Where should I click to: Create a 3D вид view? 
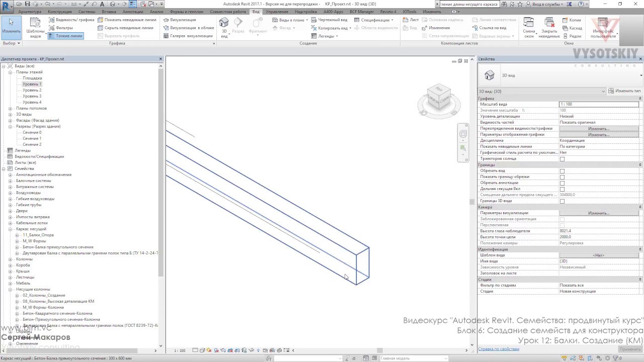(x=224, y=28)
